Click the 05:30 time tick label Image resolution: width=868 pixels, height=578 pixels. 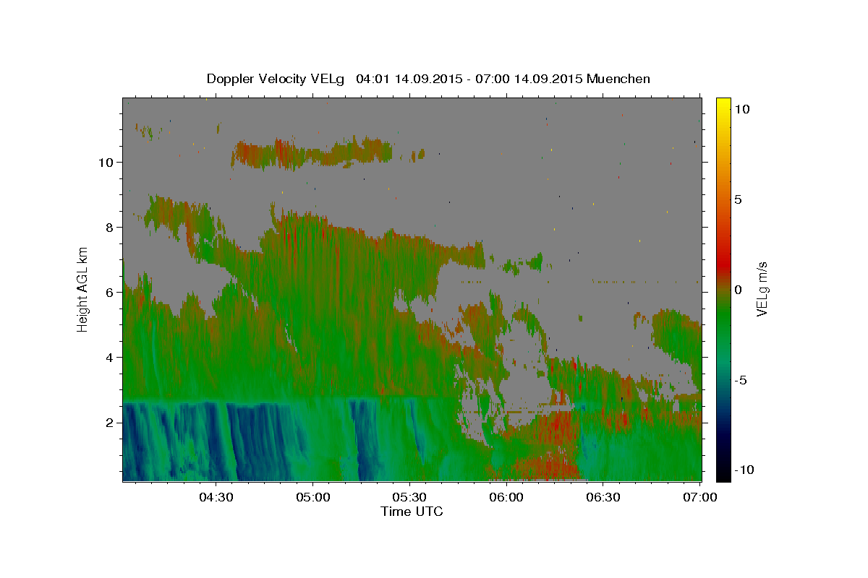tap(409, 497)
